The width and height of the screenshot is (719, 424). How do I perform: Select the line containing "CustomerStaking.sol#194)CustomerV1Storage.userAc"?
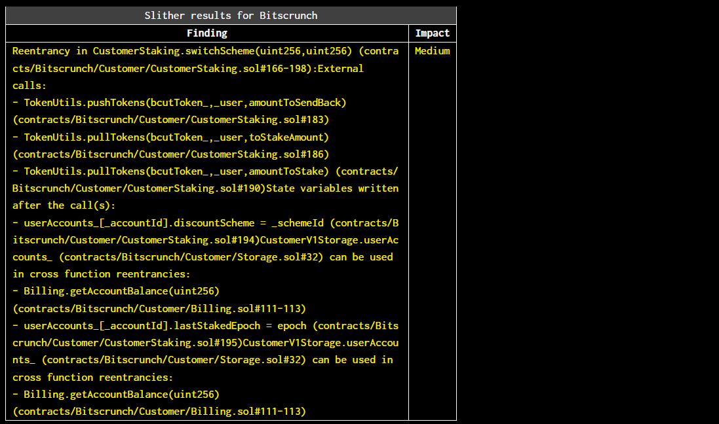(x=205, y=240)
